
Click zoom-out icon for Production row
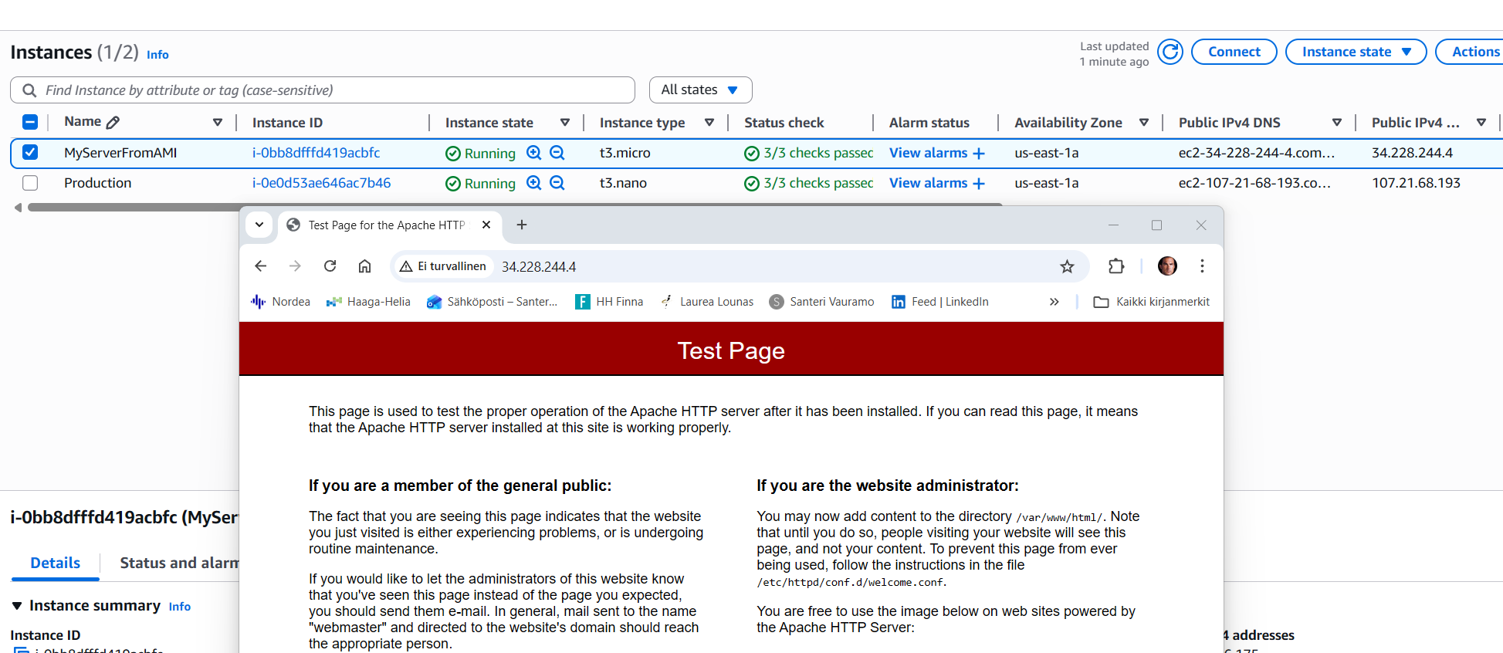(557, 183)
